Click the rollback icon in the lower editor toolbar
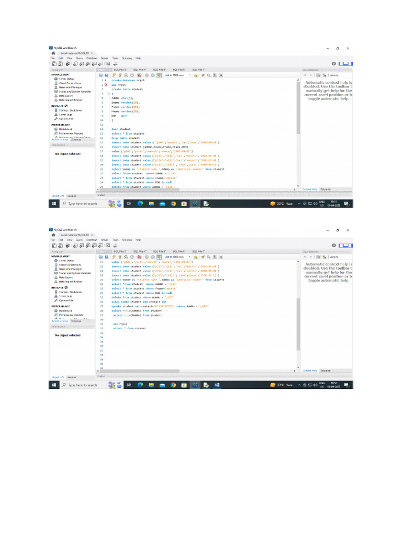 coord(153,256)
